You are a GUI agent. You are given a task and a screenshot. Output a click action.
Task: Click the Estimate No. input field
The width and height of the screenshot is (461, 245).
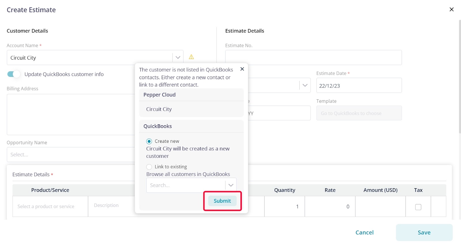tap(313, 58)
